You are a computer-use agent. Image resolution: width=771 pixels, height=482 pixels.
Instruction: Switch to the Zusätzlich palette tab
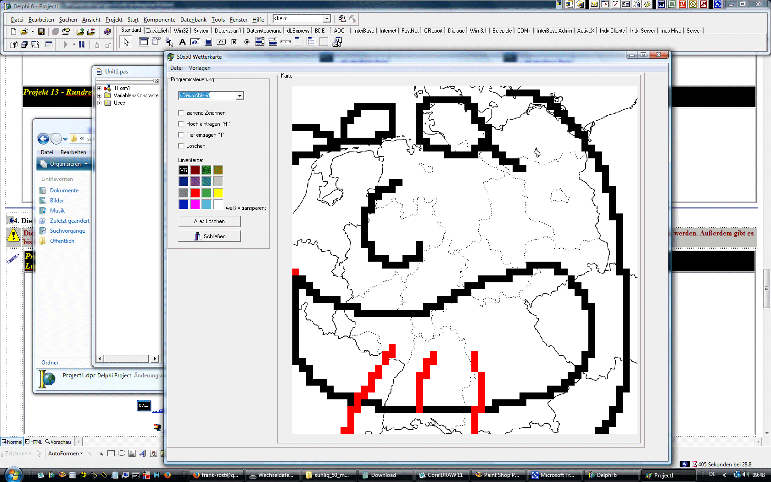(157, 31)
